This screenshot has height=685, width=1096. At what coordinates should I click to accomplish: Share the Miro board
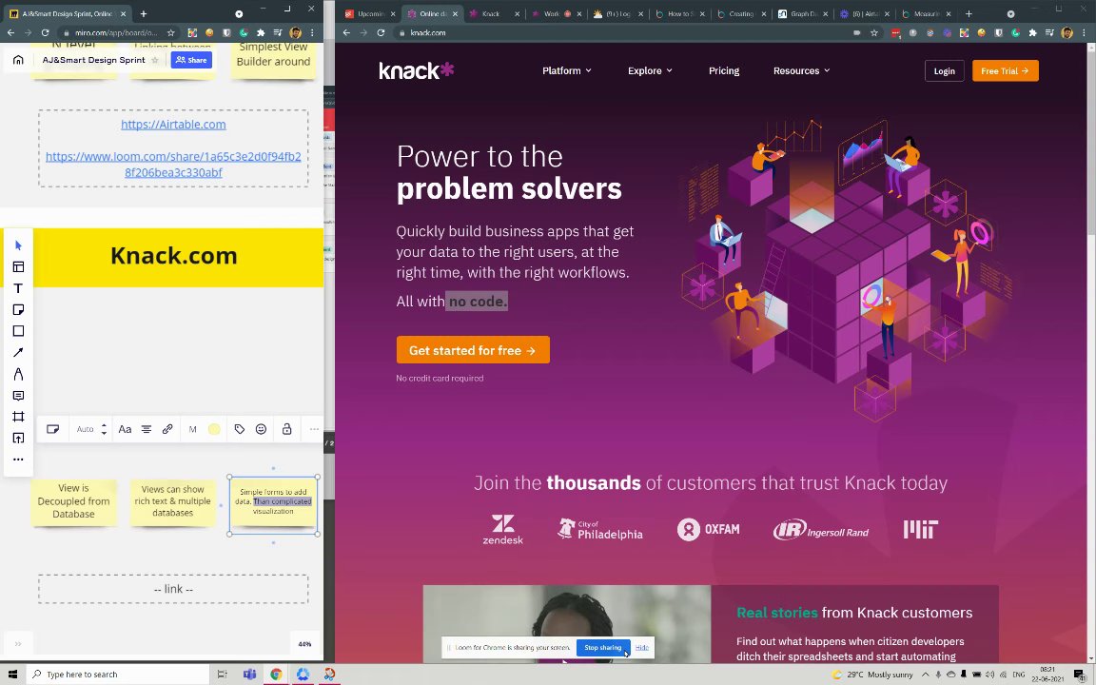click(191, 60)
